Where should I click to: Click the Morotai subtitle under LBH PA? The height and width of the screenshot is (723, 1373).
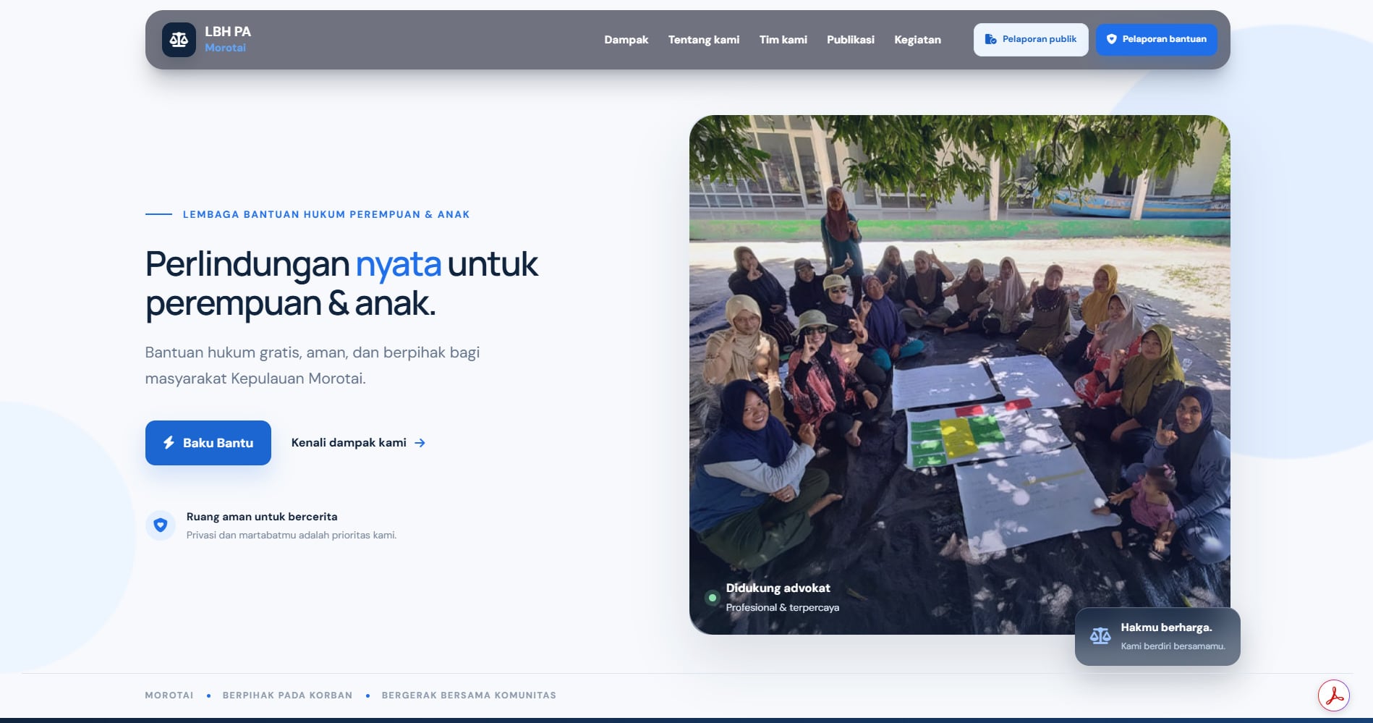[x=225, y=48]
